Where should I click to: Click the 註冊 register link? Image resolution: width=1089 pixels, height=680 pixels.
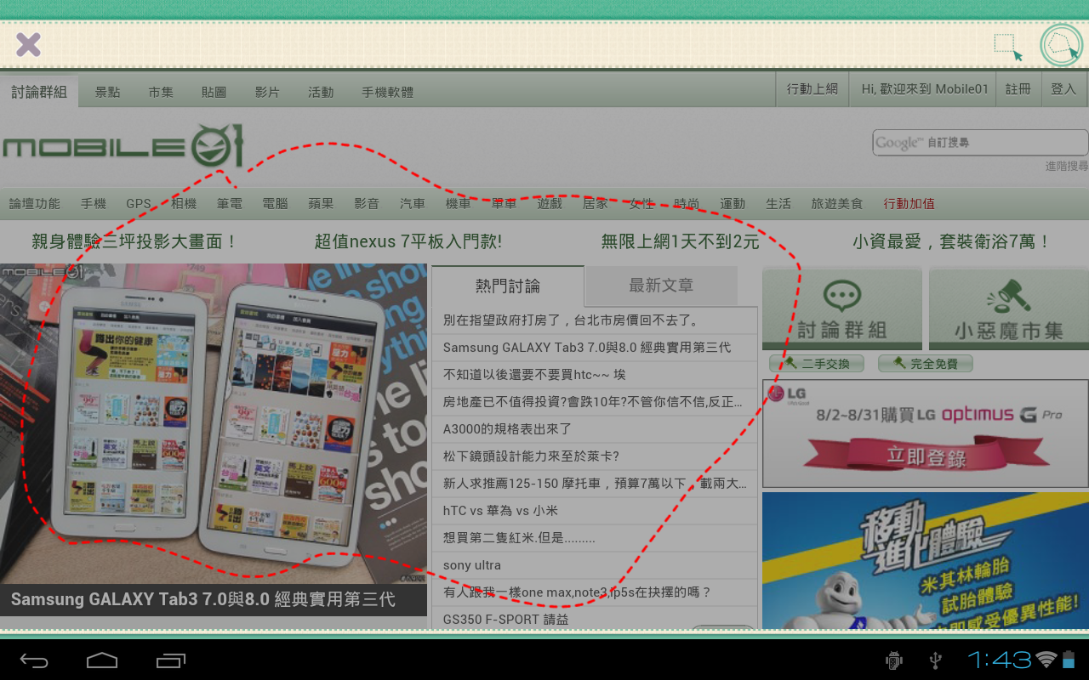[x=1018, y=88]
